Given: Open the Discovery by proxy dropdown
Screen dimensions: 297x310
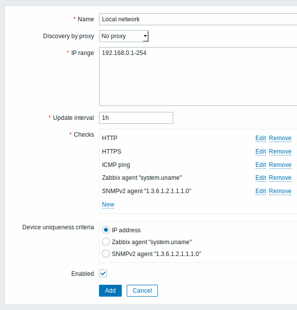Looking at the screenshot, I should point(124,36).
